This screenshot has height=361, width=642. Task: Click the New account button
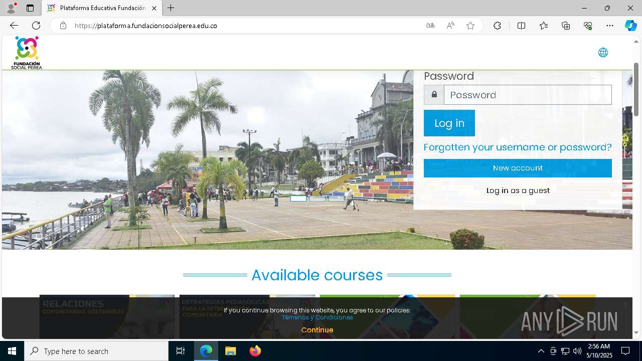(x=518, y=168)
